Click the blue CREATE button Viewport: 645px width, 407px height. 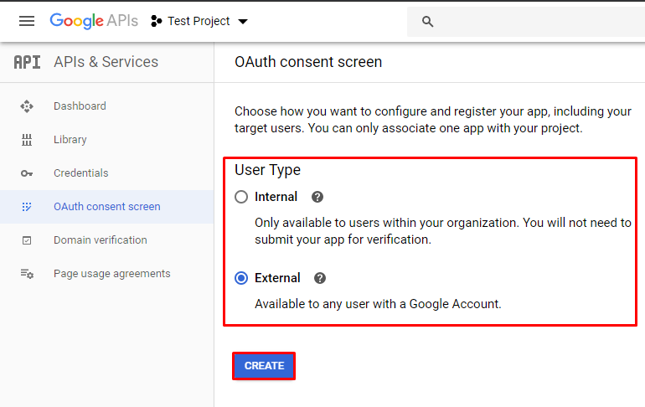click(x=264, y=366)
